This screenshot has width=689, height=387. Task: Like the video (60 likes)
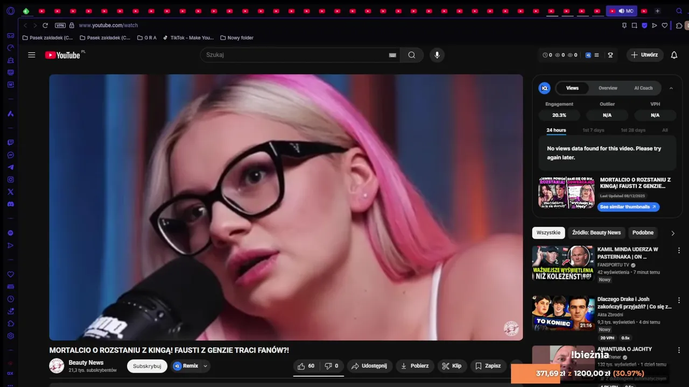point(306,366)
